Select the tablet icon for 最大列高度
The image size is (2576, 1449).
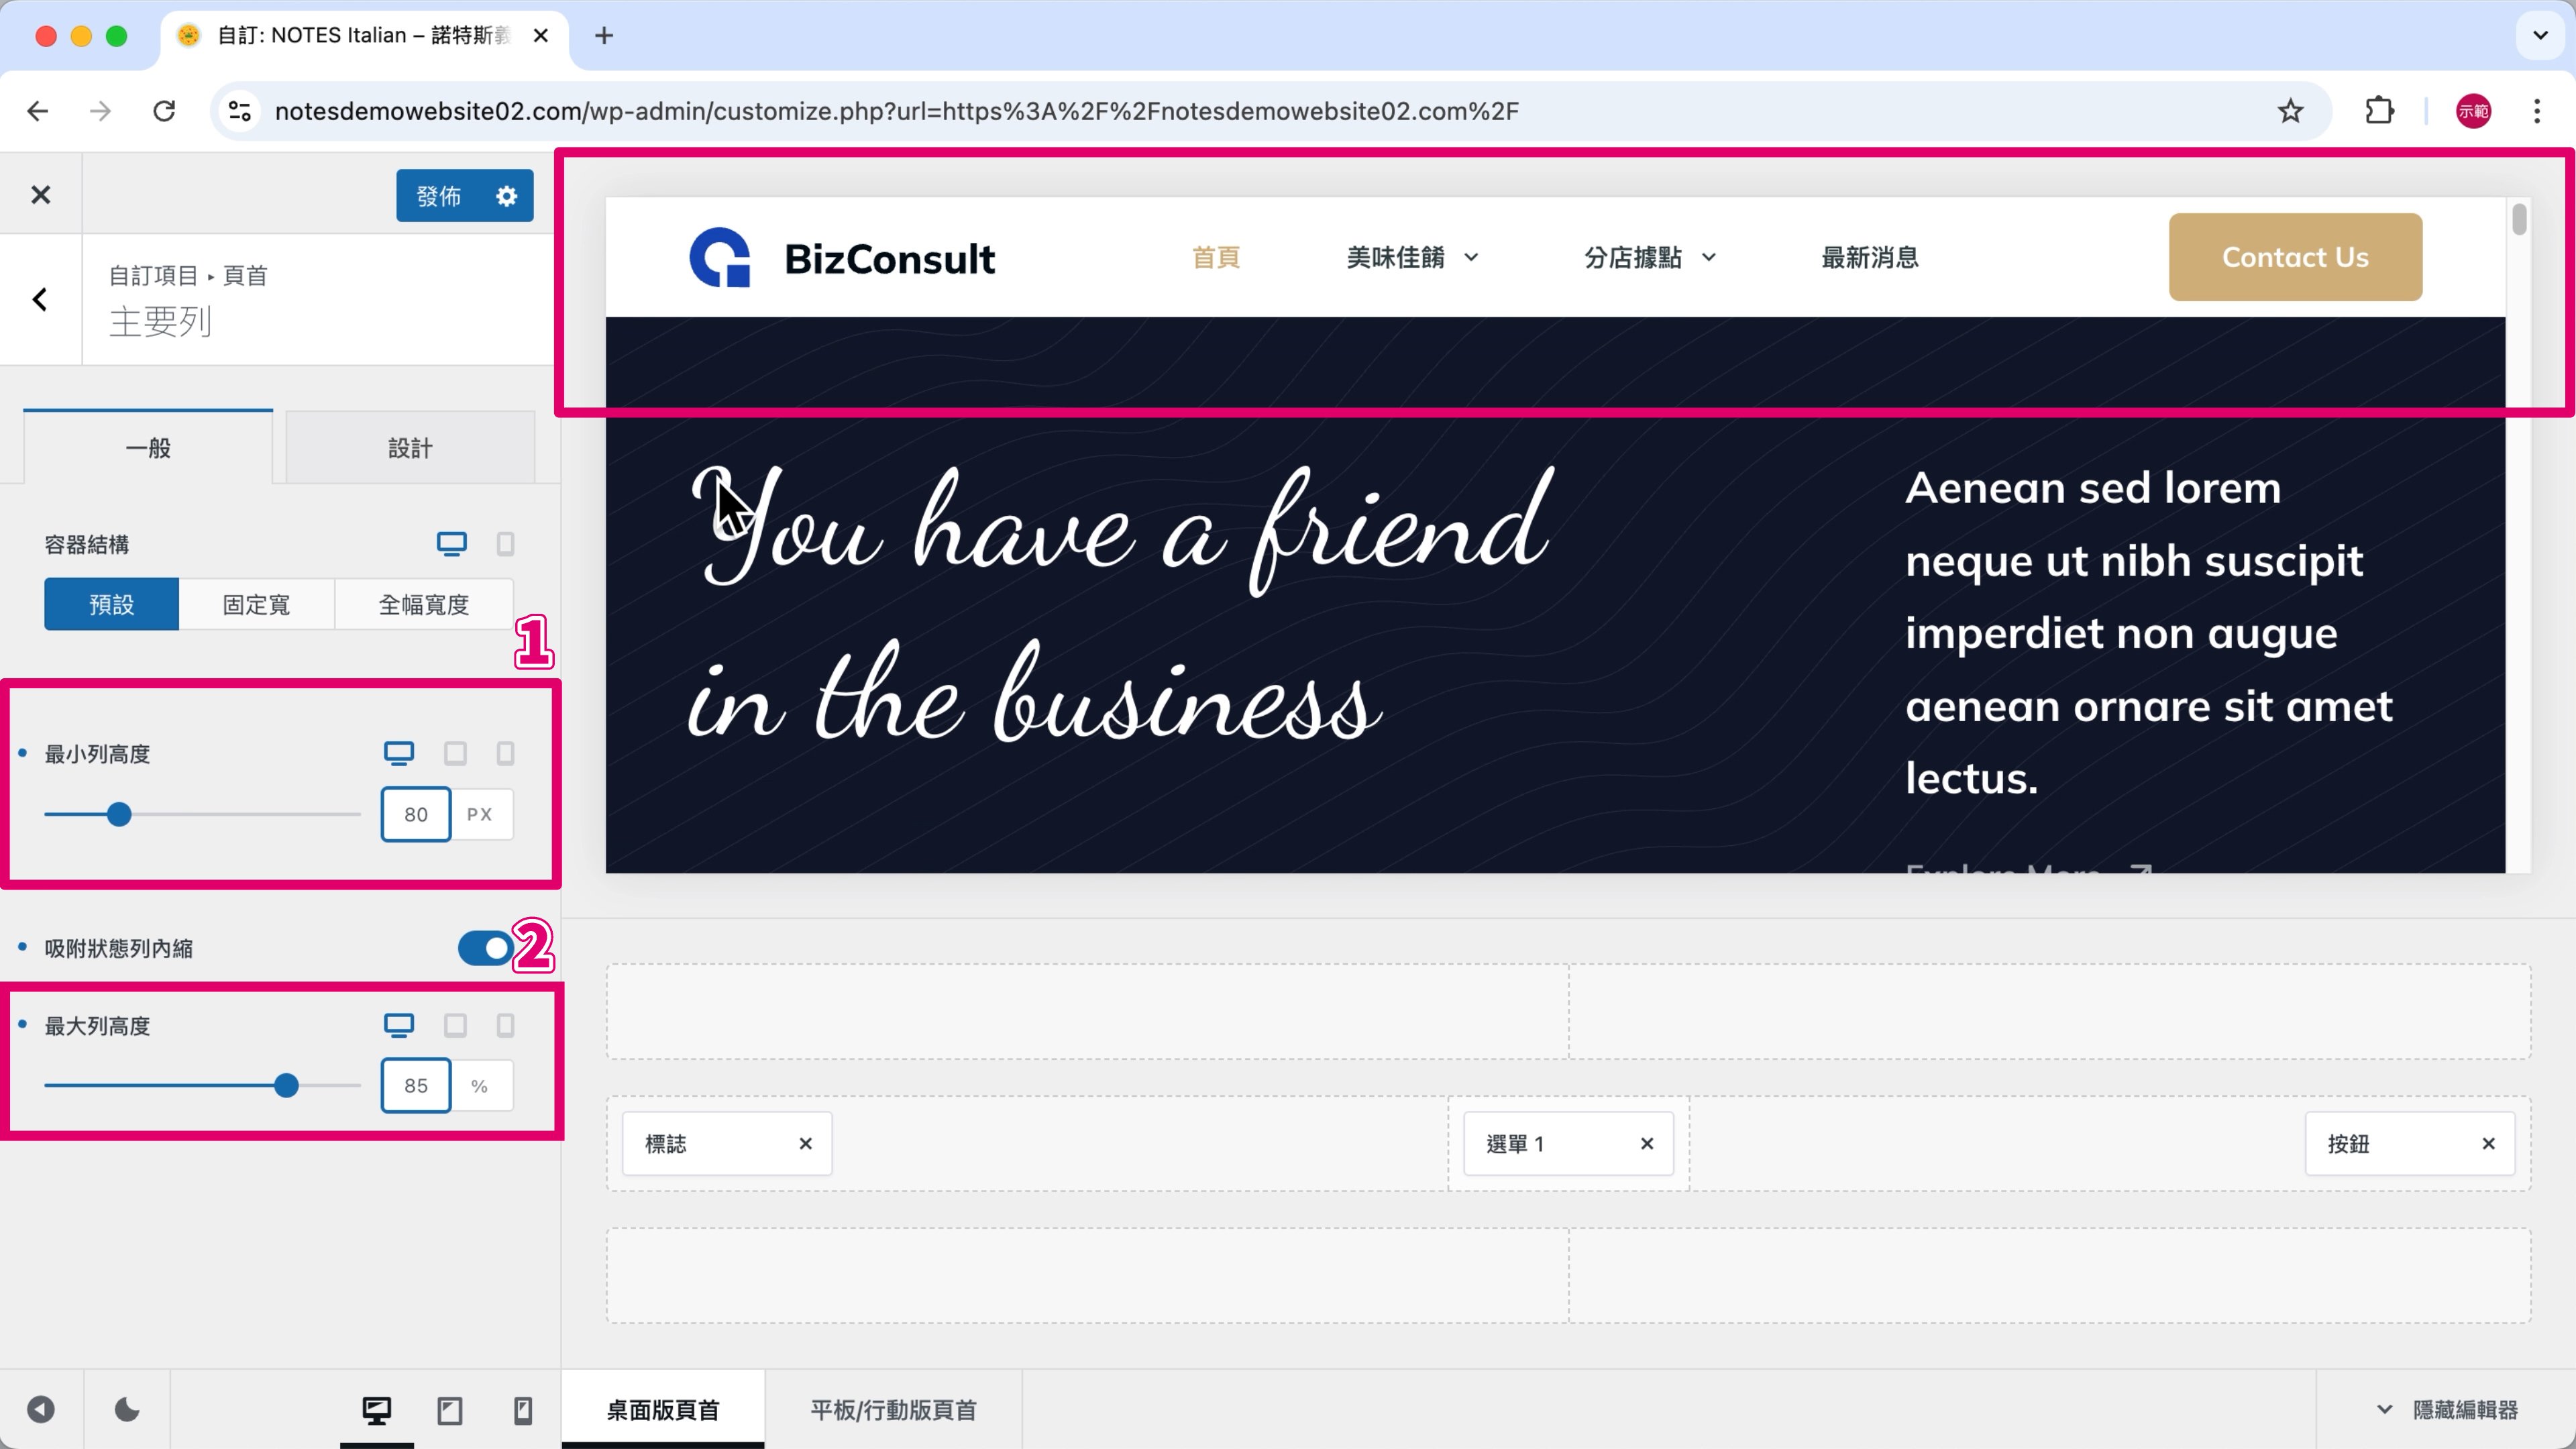[455, 1025]
